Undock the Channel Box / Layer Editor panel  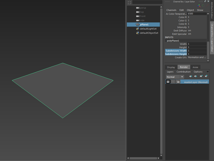pos(205,1)
